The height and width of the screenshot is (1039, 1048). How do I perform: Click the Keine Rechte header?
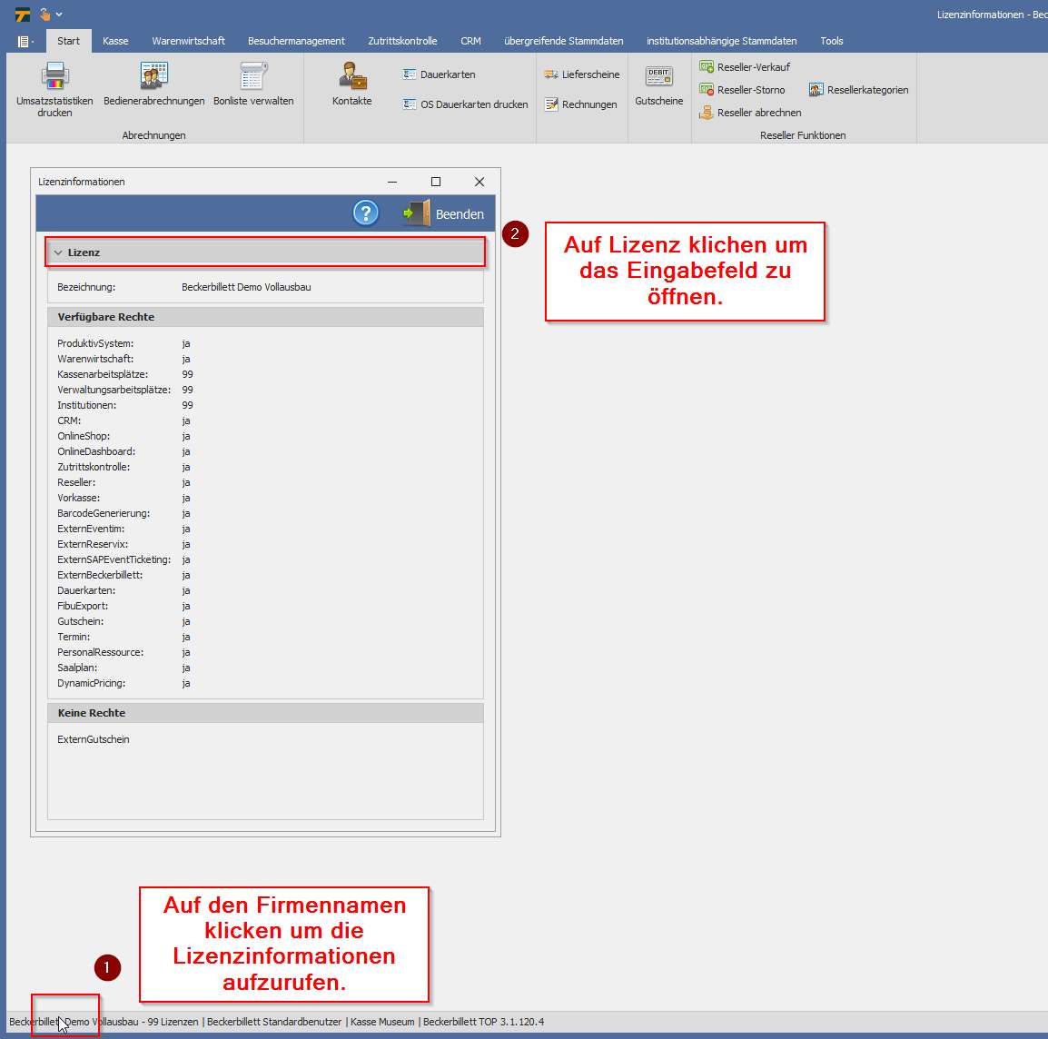(x=265, y=713)
